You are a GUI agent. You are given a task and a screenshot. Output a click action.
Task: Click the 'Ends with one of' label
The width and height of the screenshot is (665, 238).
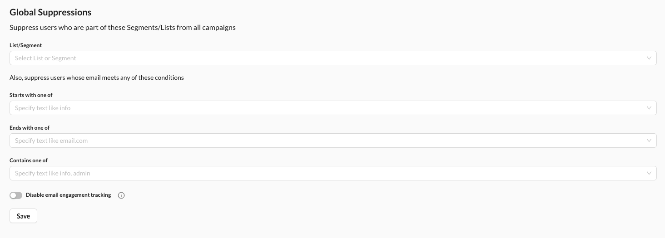[x=30, y=128]
